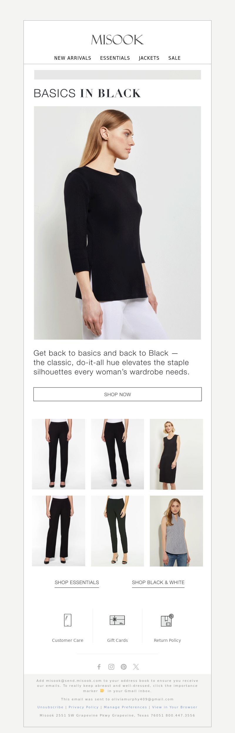Click the MISOOK logo

(117, 40)
